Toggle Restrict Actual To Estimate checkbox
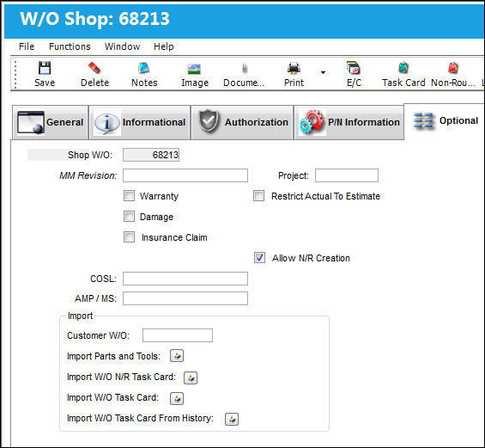Screen dimensions: 485x448 [x=258, y=196]
